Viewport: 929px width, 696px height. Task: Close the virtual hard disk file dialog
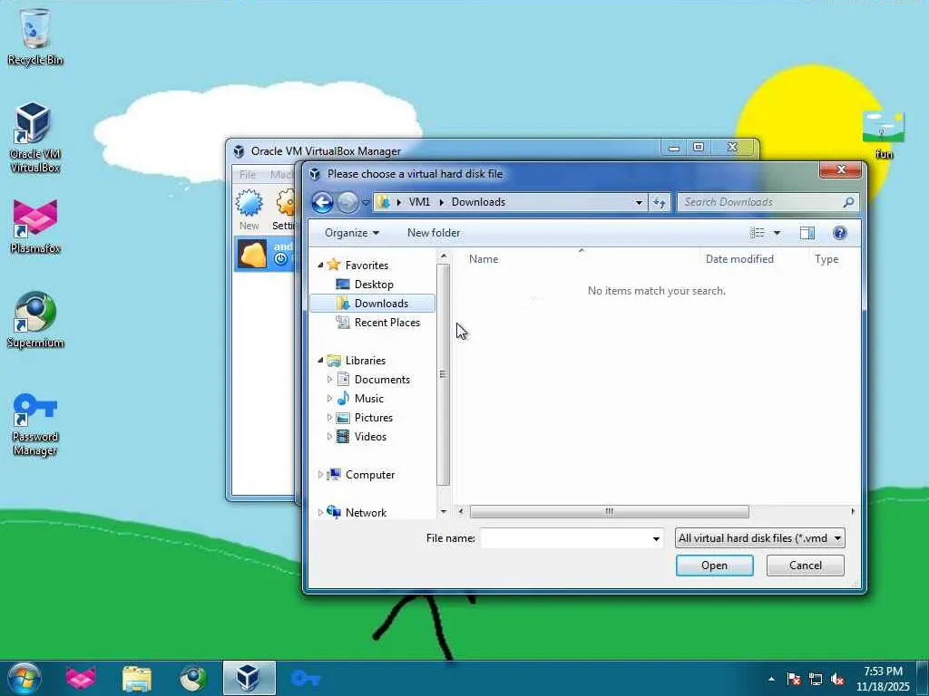click(840, 169)
